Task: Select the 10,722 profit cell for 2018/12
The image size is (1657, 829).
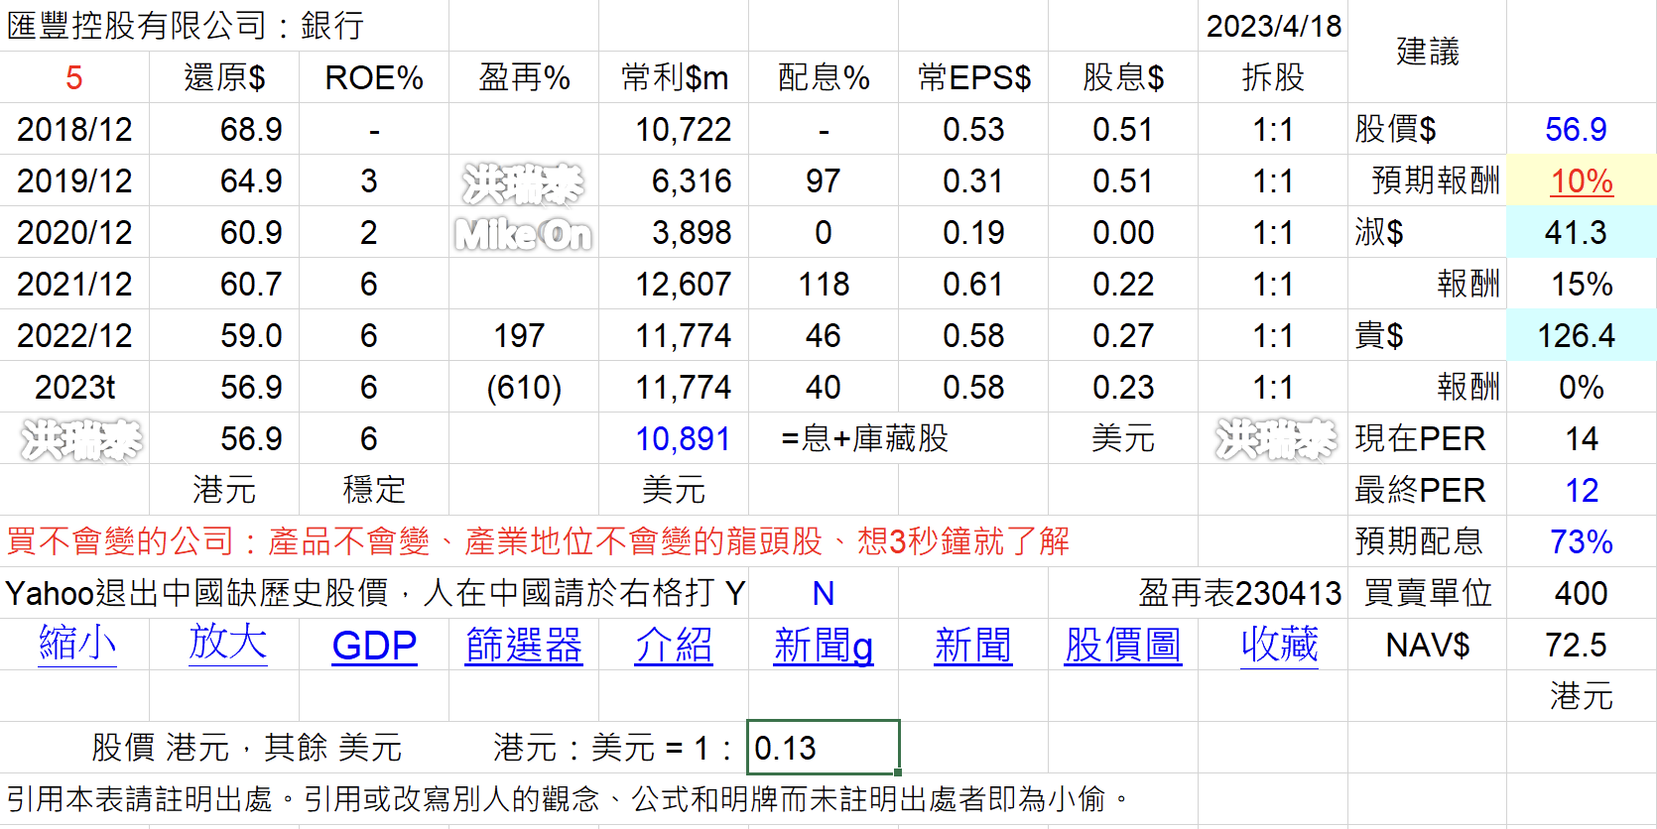Action: (x=674, y=129)
